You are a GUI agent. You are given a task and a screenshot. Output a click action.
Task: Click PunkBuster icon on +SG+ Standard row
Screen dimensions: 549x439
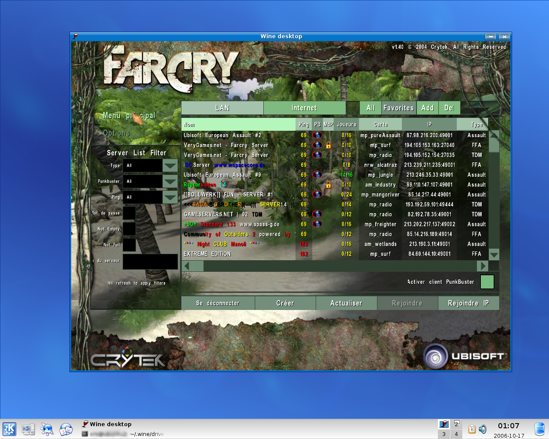click(x=317, y=224)
